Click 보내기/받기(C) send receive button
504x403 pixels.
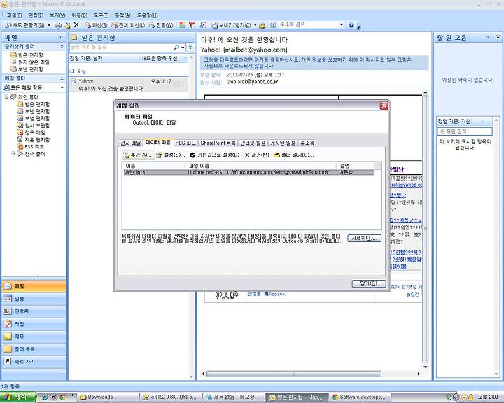tap(232, 25)
